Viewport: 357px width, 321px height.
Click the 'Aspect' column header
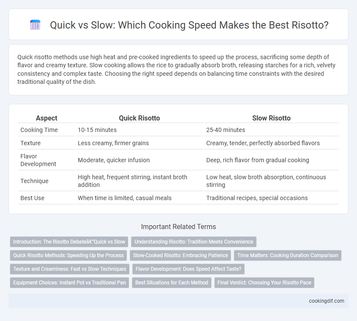[x=46, y=118]
